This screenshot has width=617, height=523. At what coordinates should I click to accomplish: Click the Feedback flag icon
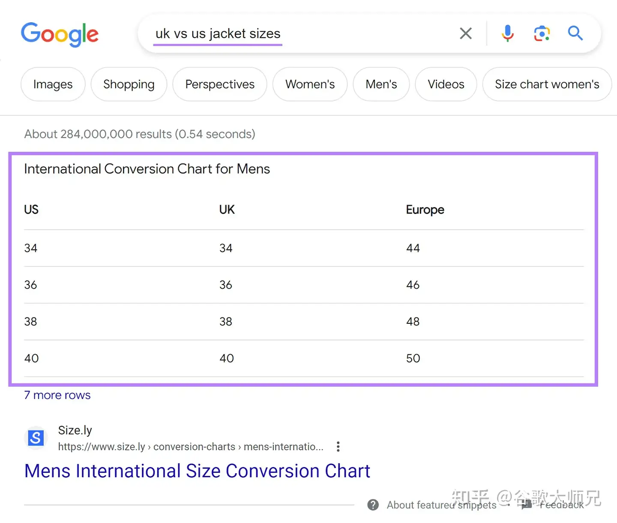click(x=527, y=505)
